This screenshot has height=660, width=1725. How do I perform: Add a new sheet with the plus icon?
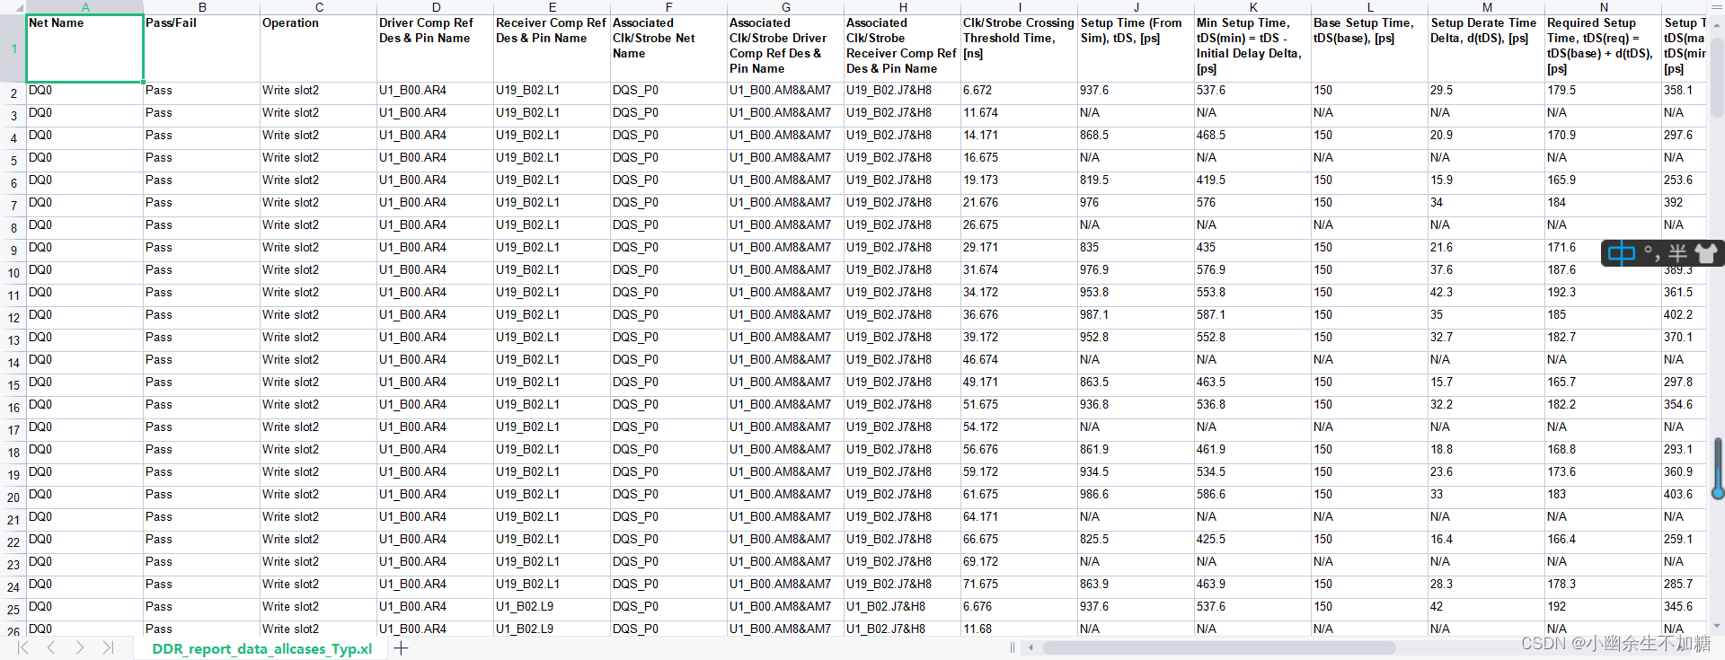401,648
